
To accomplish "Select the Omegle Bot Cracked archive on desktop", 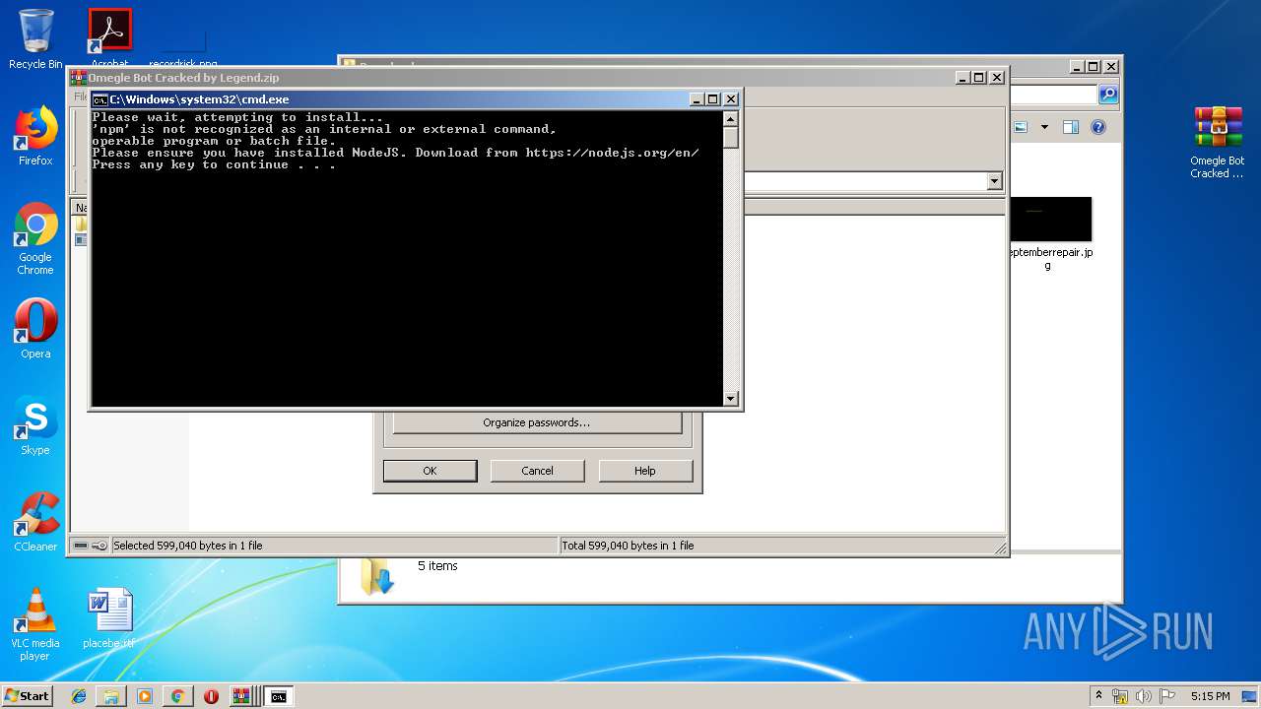I will point(1218,143).
